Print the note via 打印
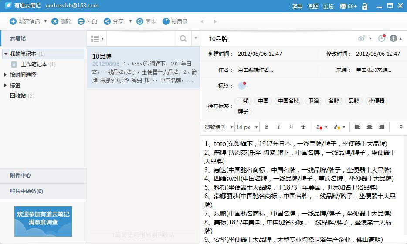The height and width of the screenshot is (244, 407). [87, 21]
